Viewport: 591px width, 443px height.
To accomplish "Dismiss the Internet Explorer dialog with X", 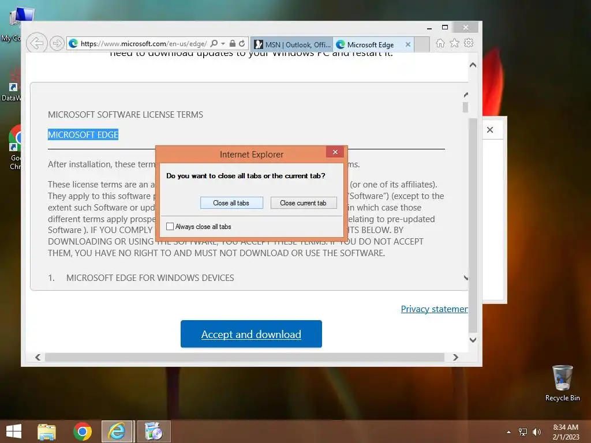I will (335, 152).
